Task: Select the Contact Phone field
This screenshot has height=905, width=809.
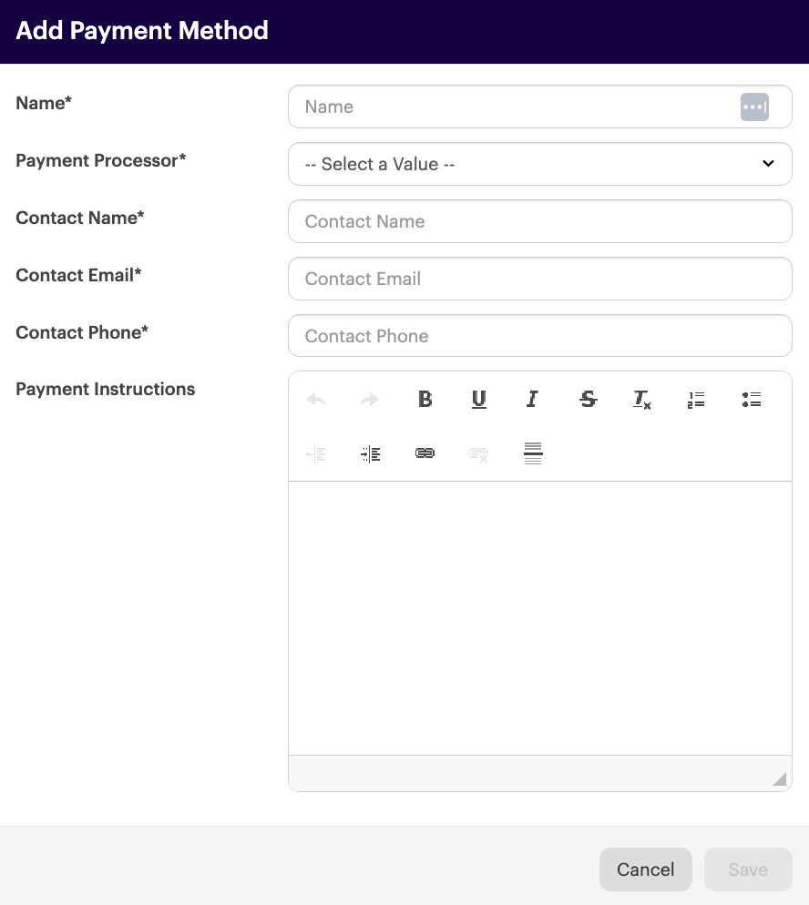Action: point(539,336)
